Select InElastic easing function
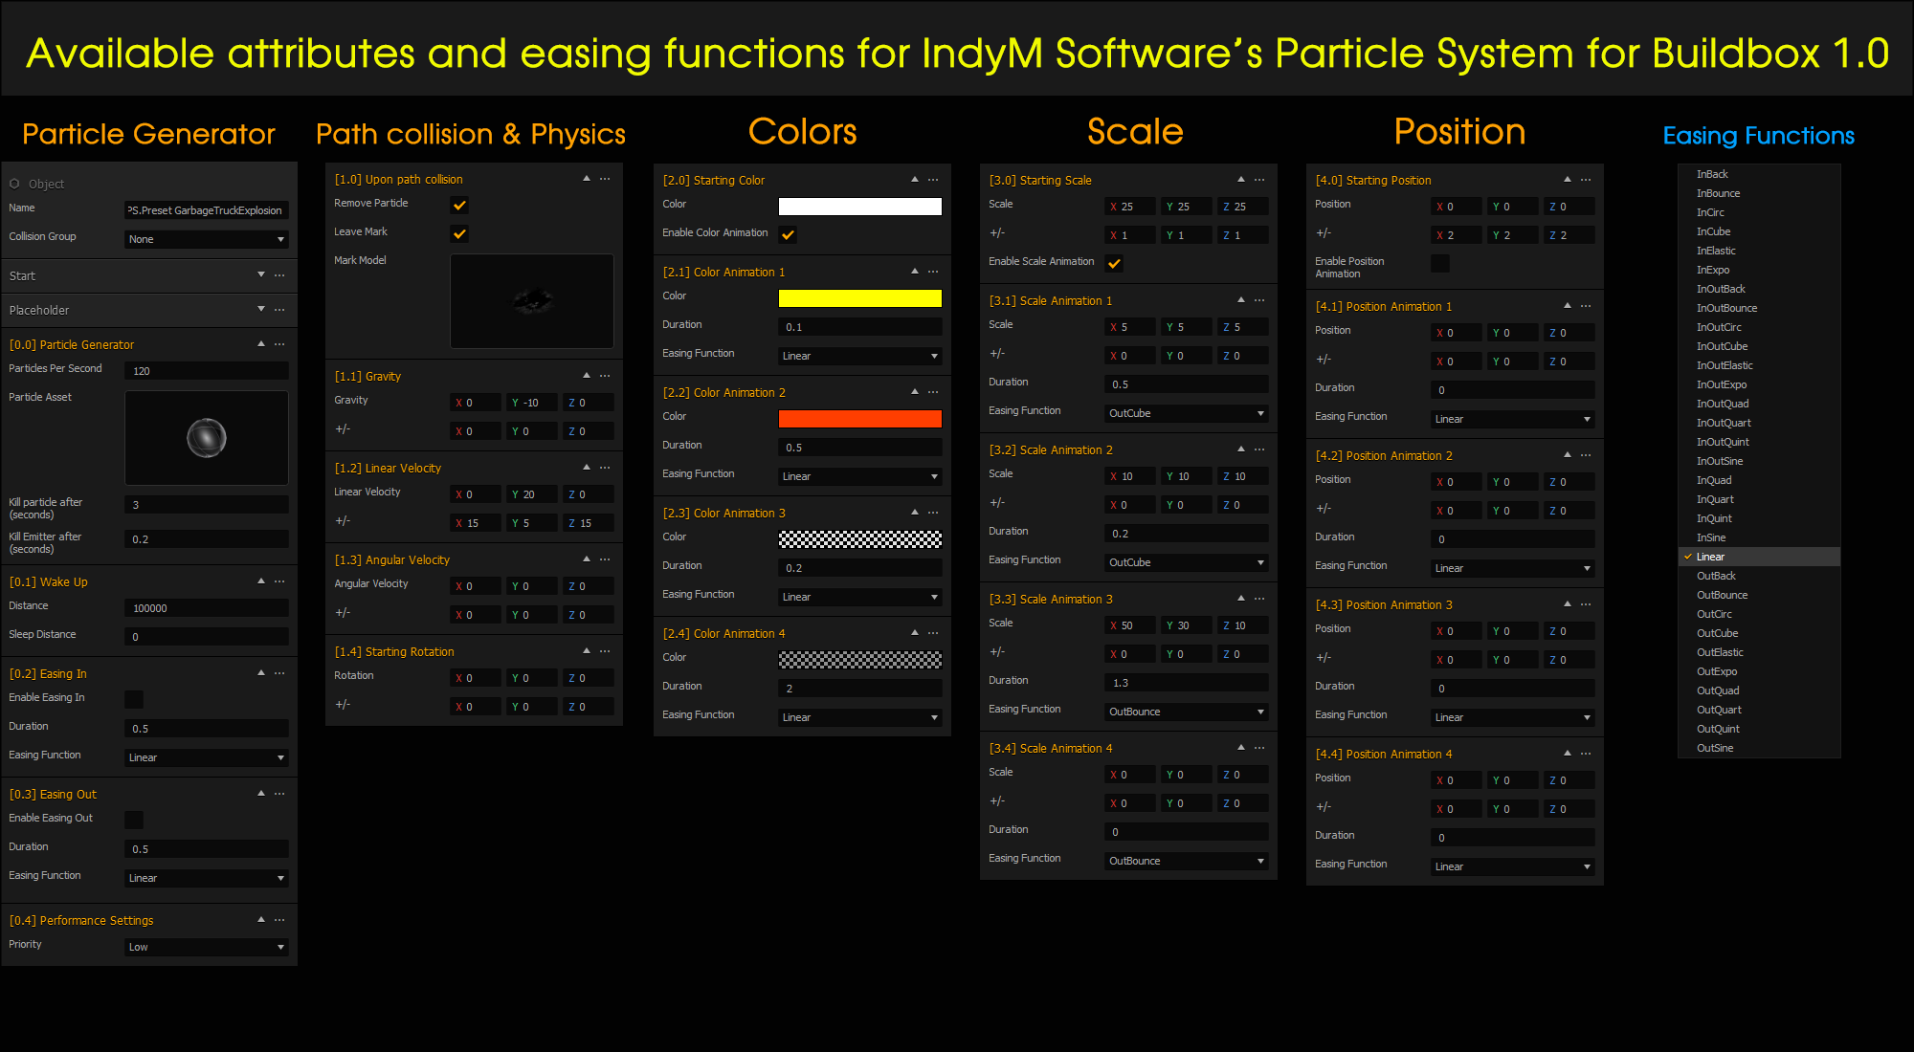 pyautogui.click(x=1716, y=250)
